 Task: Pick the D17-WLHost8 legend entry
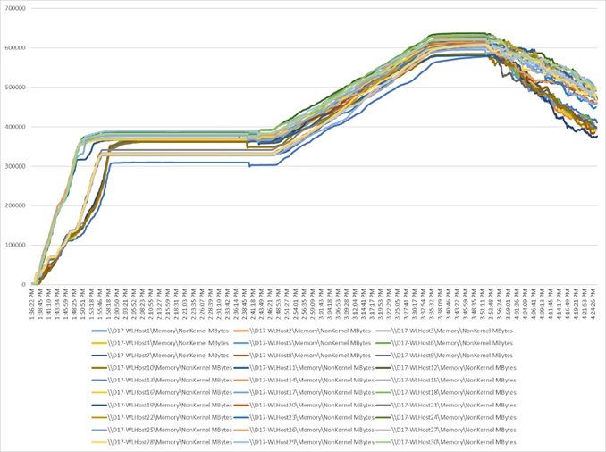click(x=302, y=356)
